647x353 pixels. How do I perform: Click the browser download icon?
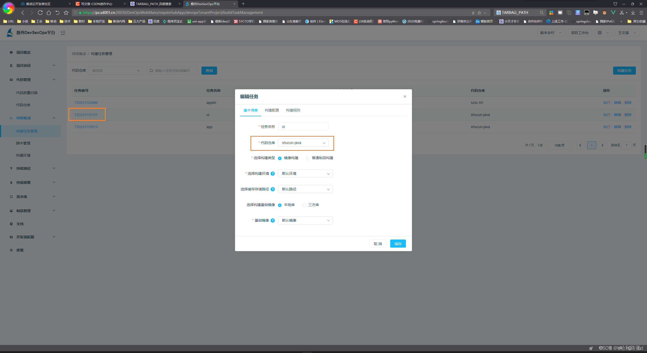click(633, 13)
